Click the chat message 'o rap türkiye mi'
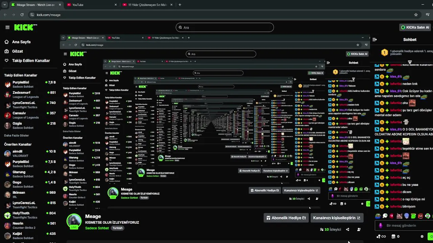The width and height of the screenshot is (433, 243). 413,199
